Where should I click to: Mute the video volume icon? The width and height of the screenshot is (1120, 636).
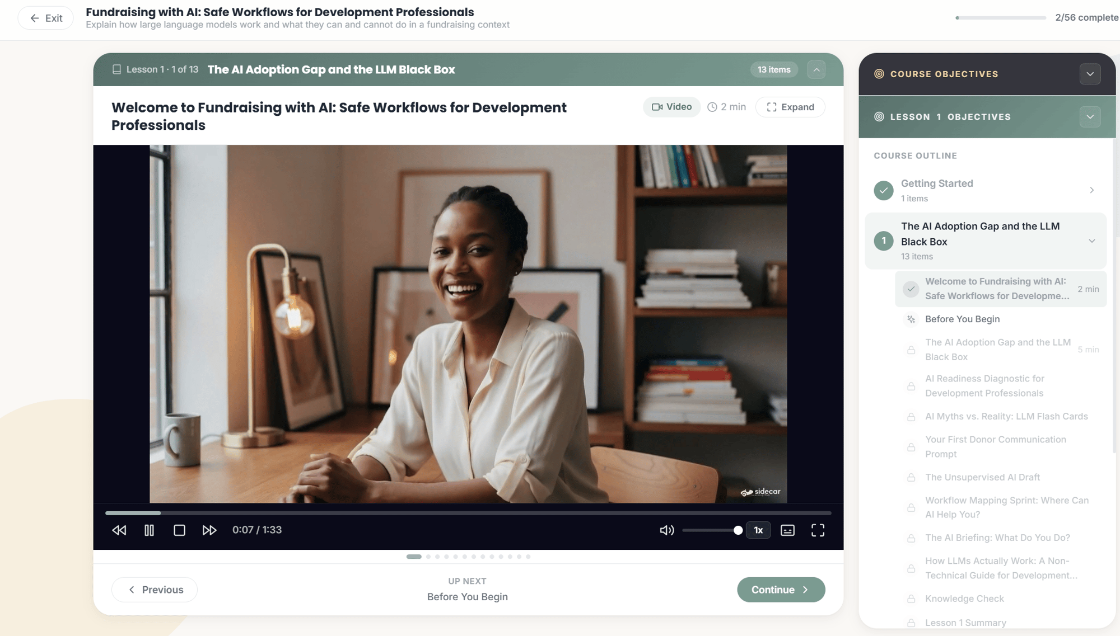point(667,530)
